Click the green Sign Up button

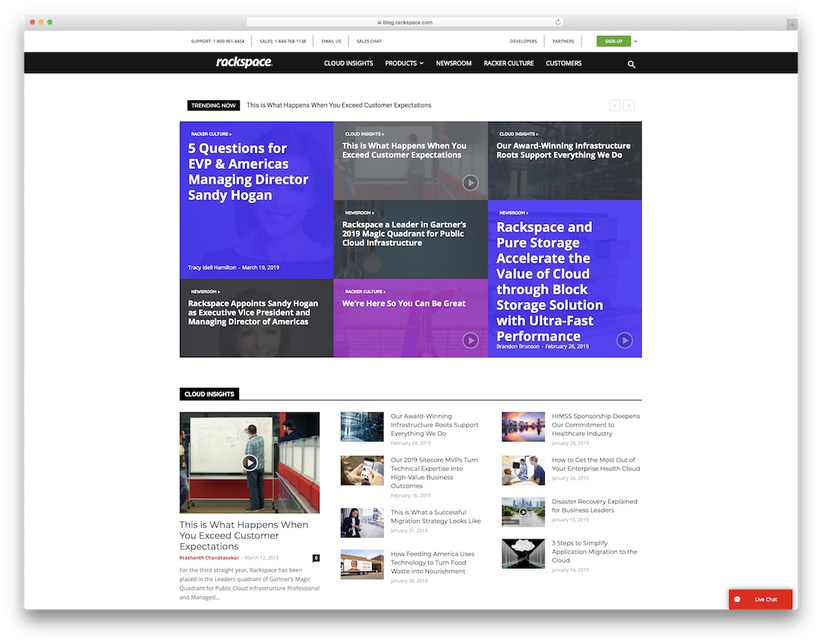(x=613, y=41)
